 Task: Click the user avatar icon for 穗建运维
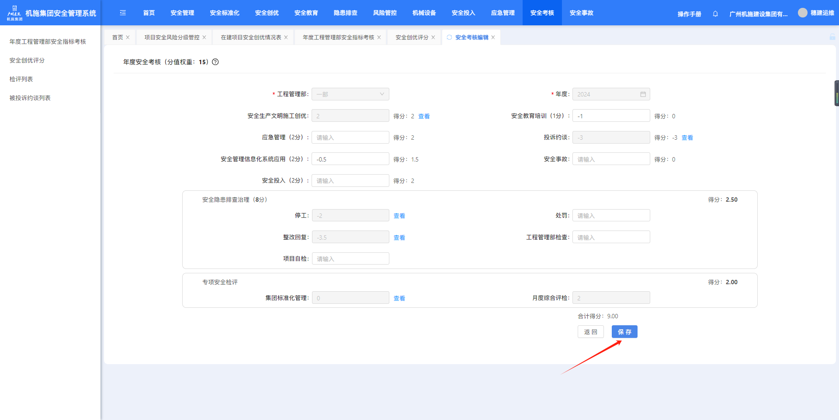tap(802, 13)
